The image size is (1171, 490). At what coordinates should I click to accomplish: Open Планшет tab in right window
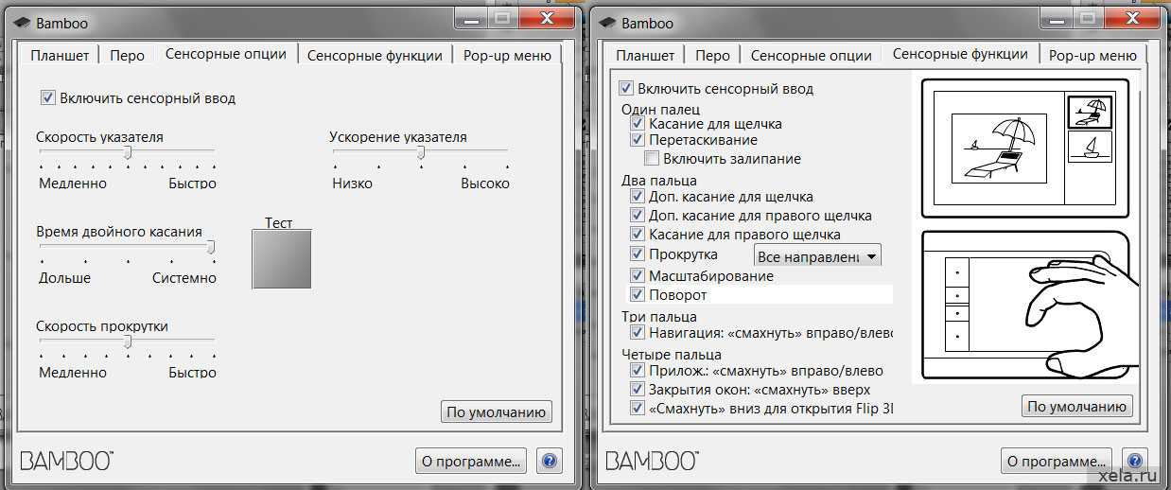[x=645, y=56]
